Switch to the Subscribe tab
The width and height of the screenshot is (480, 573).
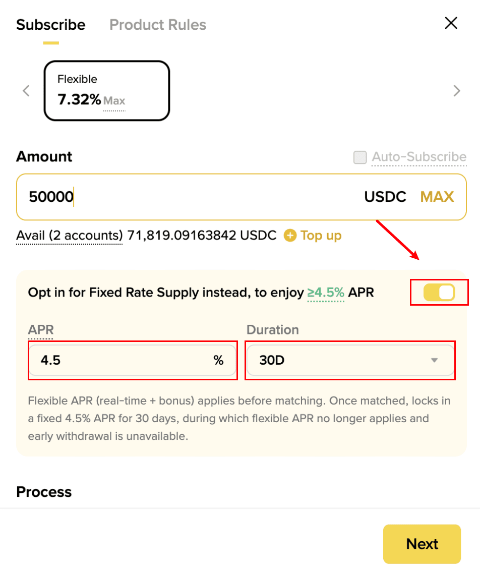click(x=51, y=25)
